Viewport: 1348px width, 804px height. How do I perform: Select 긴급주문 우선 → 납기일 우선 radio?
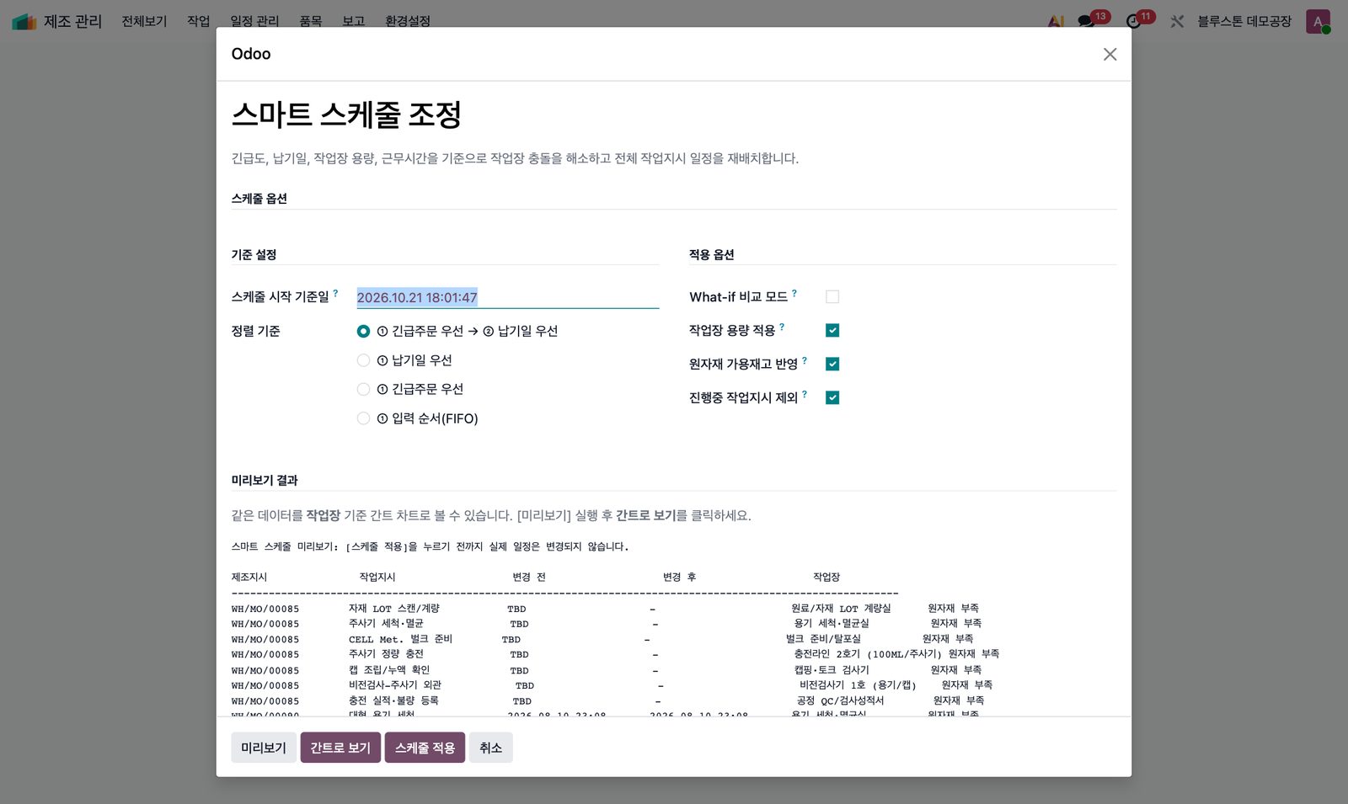click(363, 332)
